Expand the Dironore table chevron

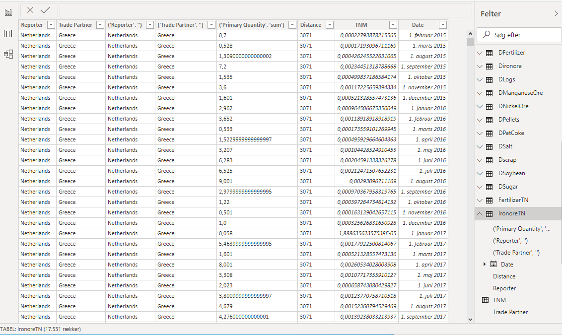(480, 67)
